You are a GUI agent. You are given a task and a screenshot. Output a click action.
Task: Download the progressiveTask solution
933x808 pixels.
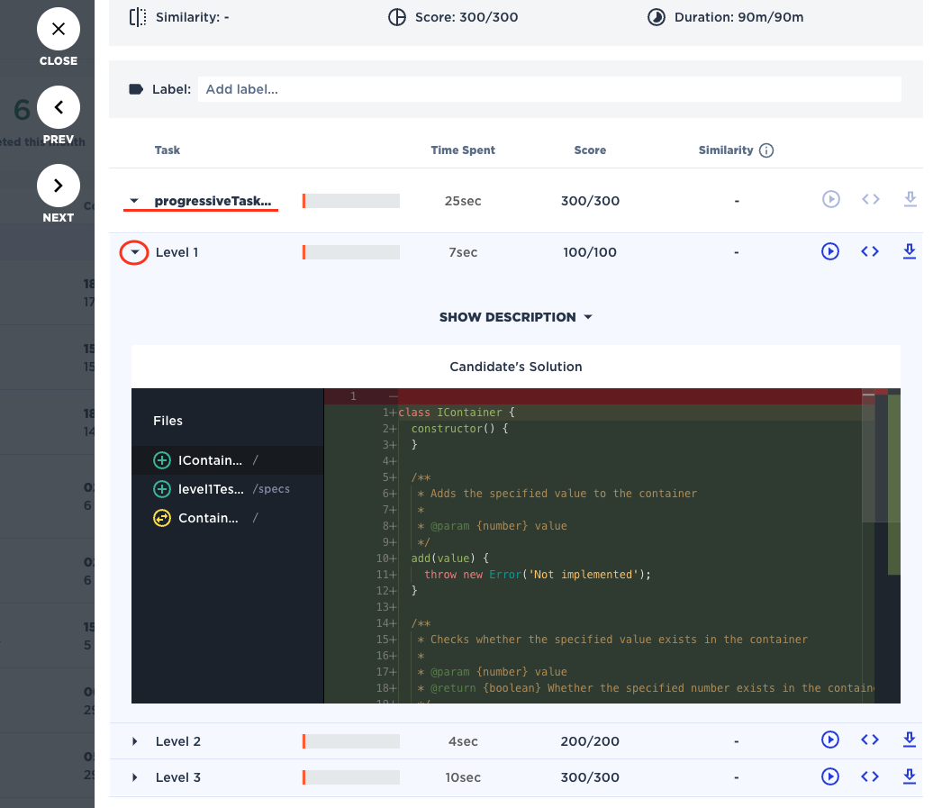pyautogui.click(x=910, y=199)
